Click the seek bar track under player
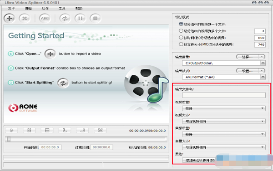This screenshot has height=171, width=273. coord(86,139)
